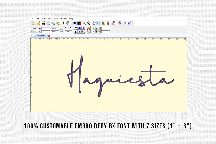Click the width percentage field
This screenshot has width=216, height=144.
[x=55, y=29]
